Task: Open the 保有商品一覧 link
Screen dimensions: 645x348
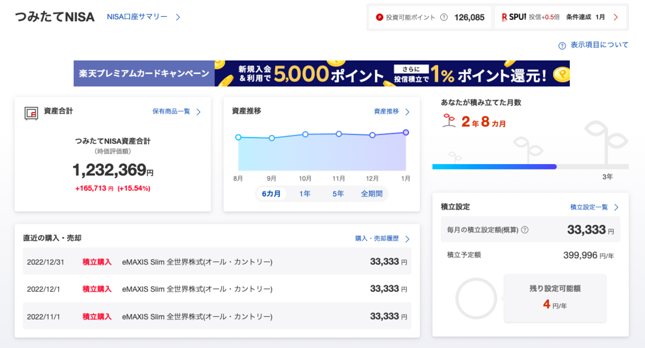Action: tap(171, 112)
